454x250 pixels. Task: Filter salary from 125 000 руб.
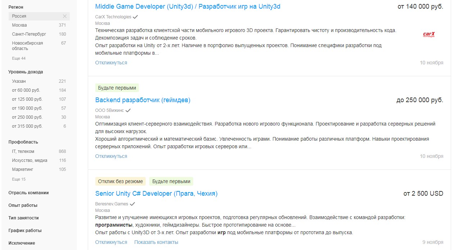[27, 99]
